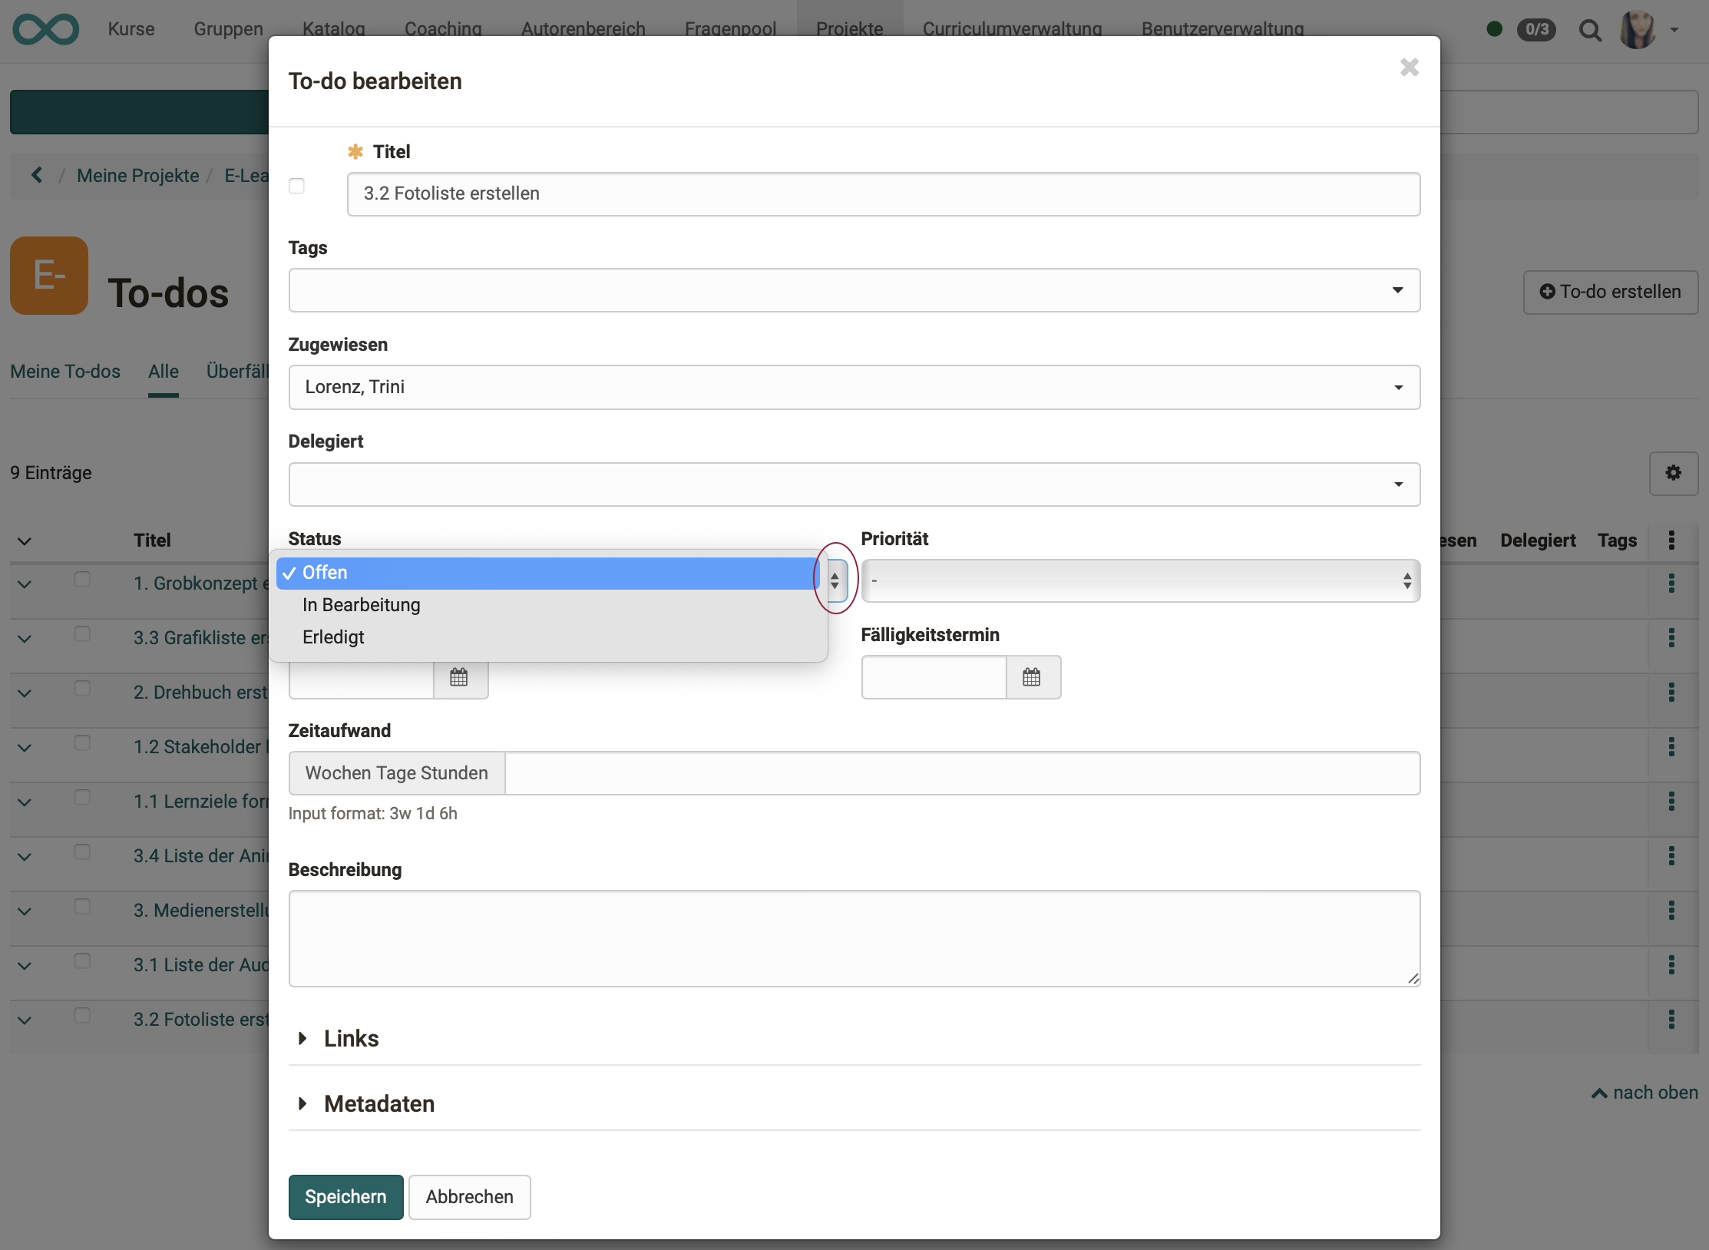Click the Abbrechen button
Viewport: 1709px width, 1250px height.
469,1197
